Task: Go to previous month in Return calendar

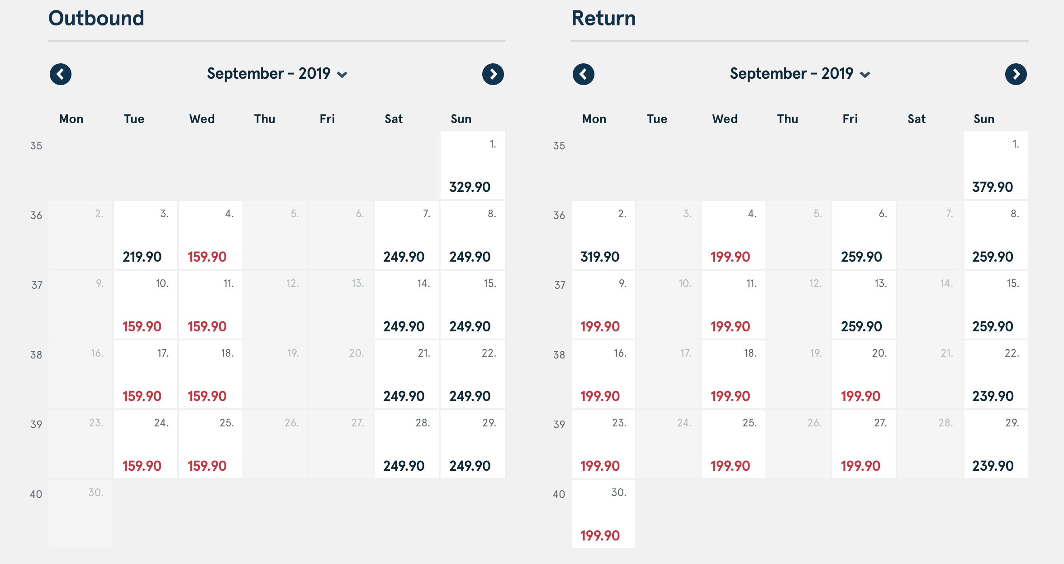Action: (x=584, y=74)
